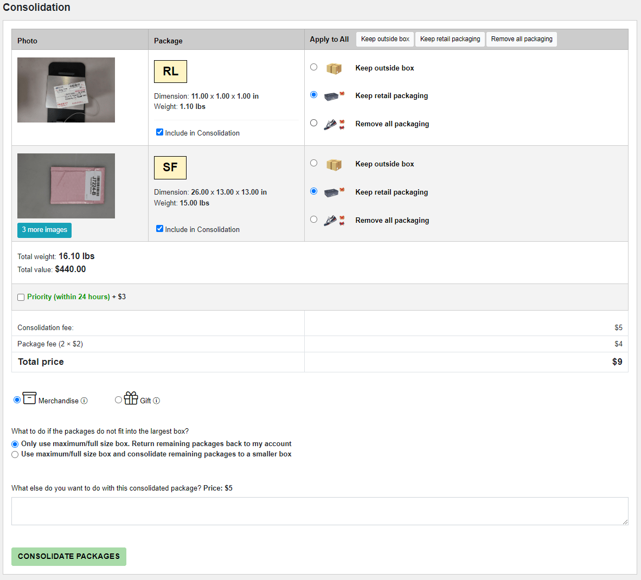The width and height of the screenshot is (641, 580).
Task: Click the merchandise package icon beside Merchandise
Action: (x=29, y=398)
